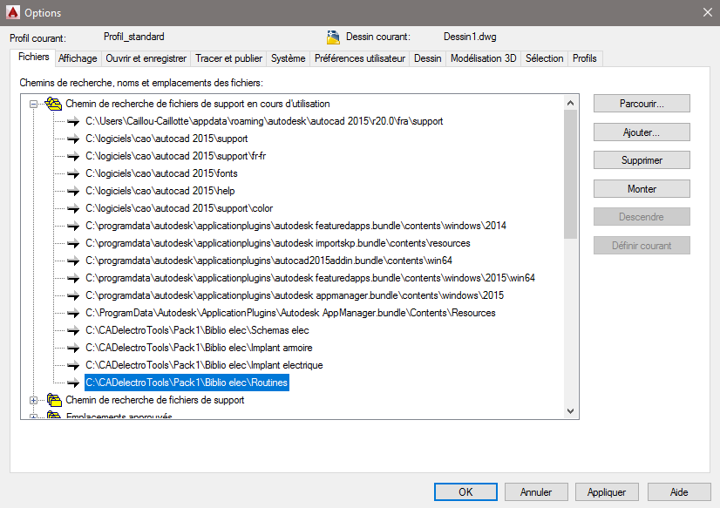The height and width of the screenshot is (508, 720).
Task: Click folder icon of Chemin de recherche en cours d'utilisation
Action: (53, 104)
